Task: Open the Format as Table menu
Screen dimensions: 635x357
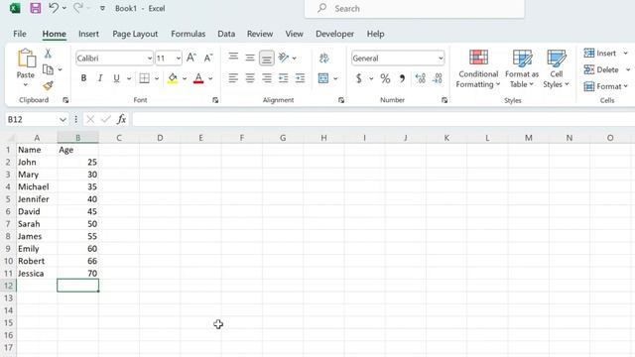Action: coord(522,68)
